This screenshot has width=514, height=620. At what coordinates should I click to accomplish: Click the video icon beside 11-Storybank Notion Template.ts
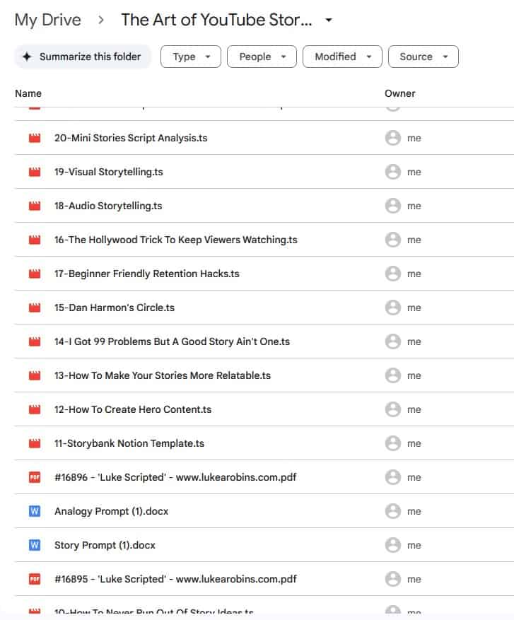[x=35, y=444]
